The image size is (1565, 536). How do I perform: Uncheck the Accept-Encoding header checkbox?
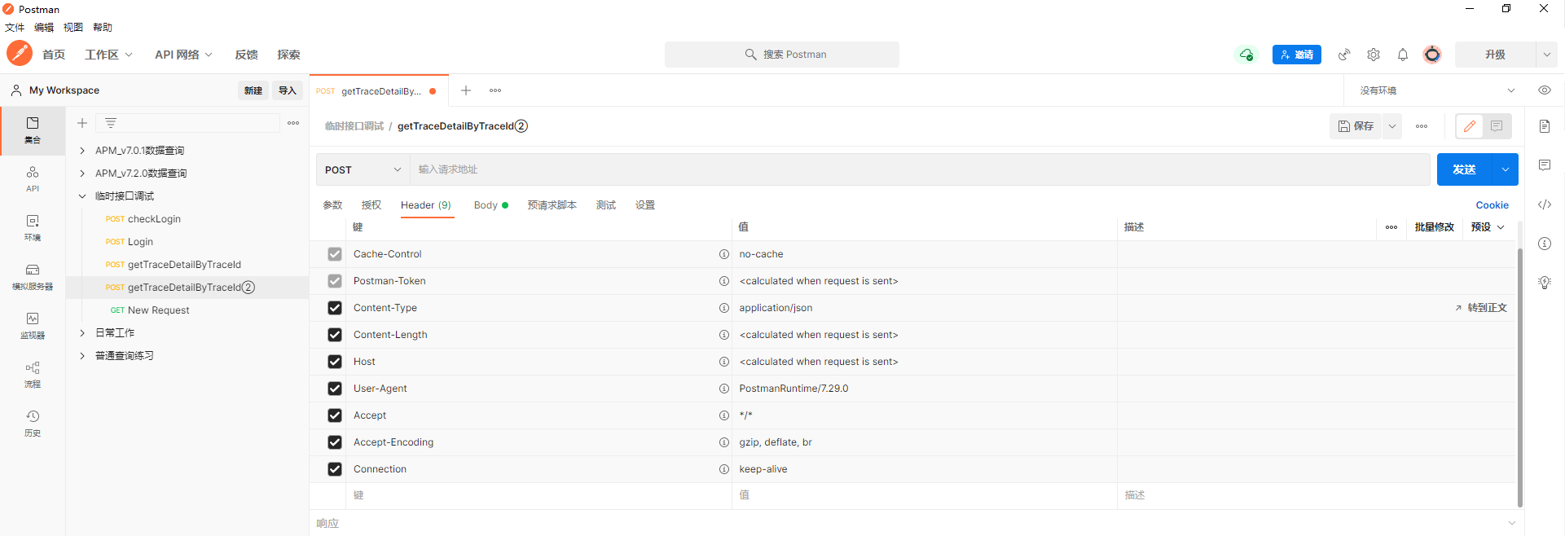335,442
